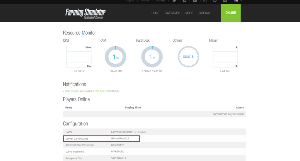Click the green ONLINE status button
The height and width of the screenshot is (161, 300).
click(x=231, y=13)
